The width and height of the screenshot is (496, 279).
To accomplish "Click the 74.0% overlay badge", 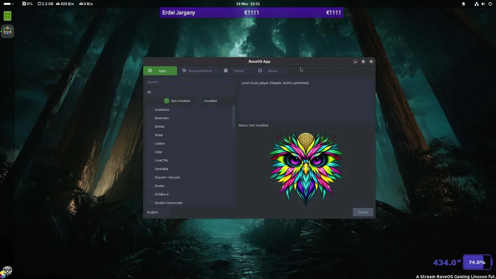I will (477, 262).
